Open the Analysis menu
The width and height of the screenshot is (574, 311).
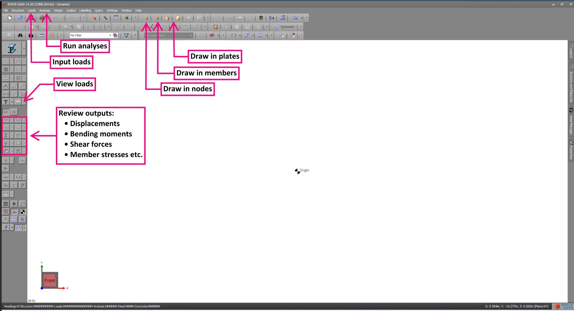(x=45, y=10)
